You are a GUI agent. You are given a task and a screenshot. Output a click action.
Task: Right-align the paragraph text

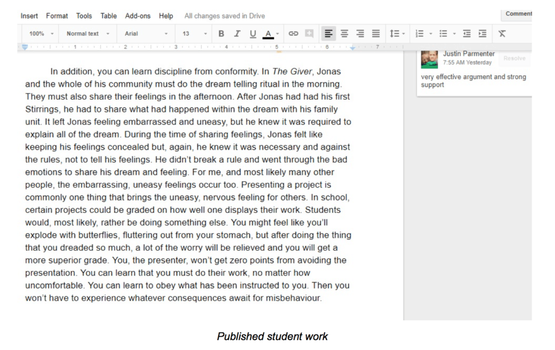click(x=360, y=34)
